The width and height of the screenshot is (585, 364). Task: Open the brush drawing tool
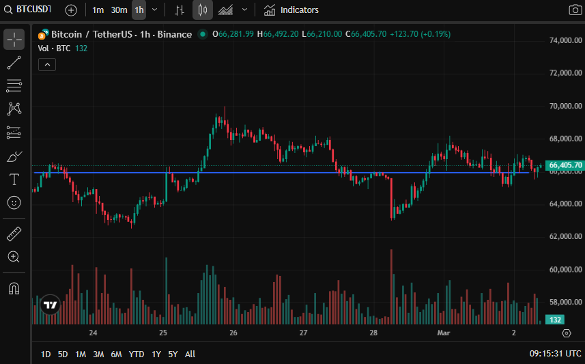pyautogui.click(x=14, y=156)
